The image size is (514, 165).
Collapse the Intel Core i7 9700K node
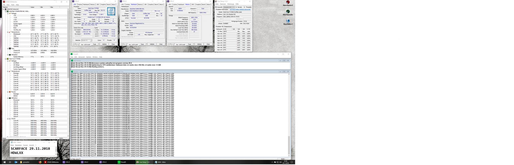tap(6, 59)
